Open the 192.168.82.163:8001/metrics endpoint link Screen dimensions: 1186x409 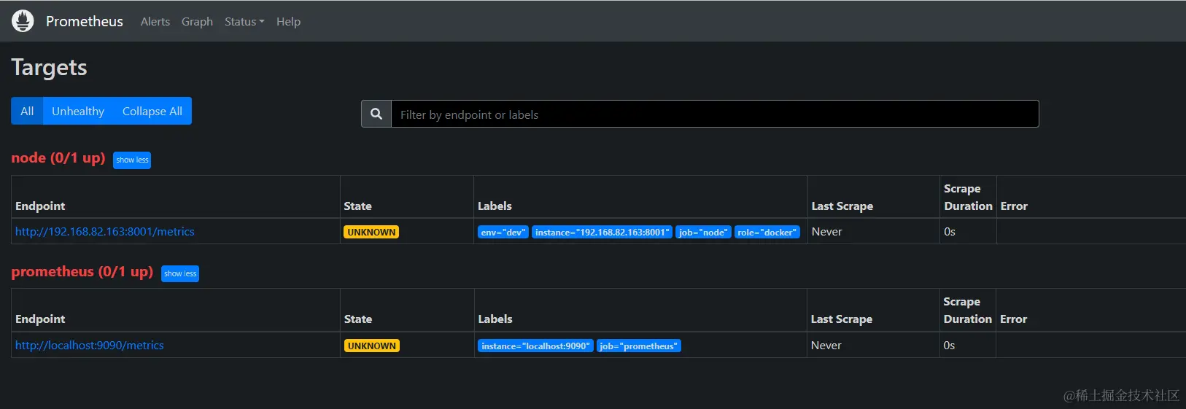[x=105, y=231]
